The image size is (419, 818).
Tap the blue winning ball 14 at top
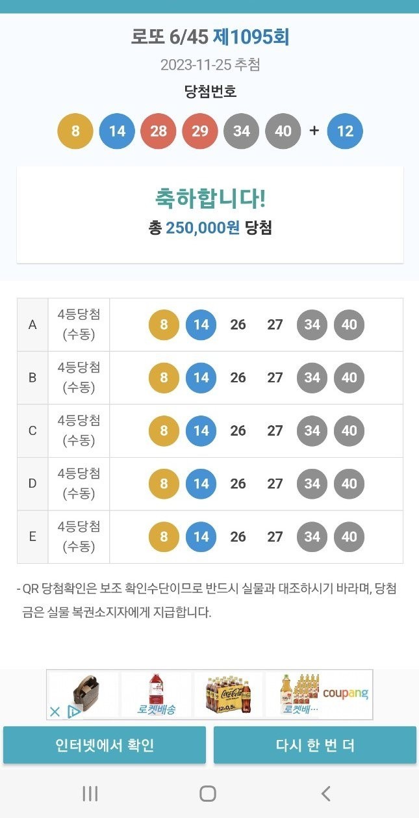117,131
